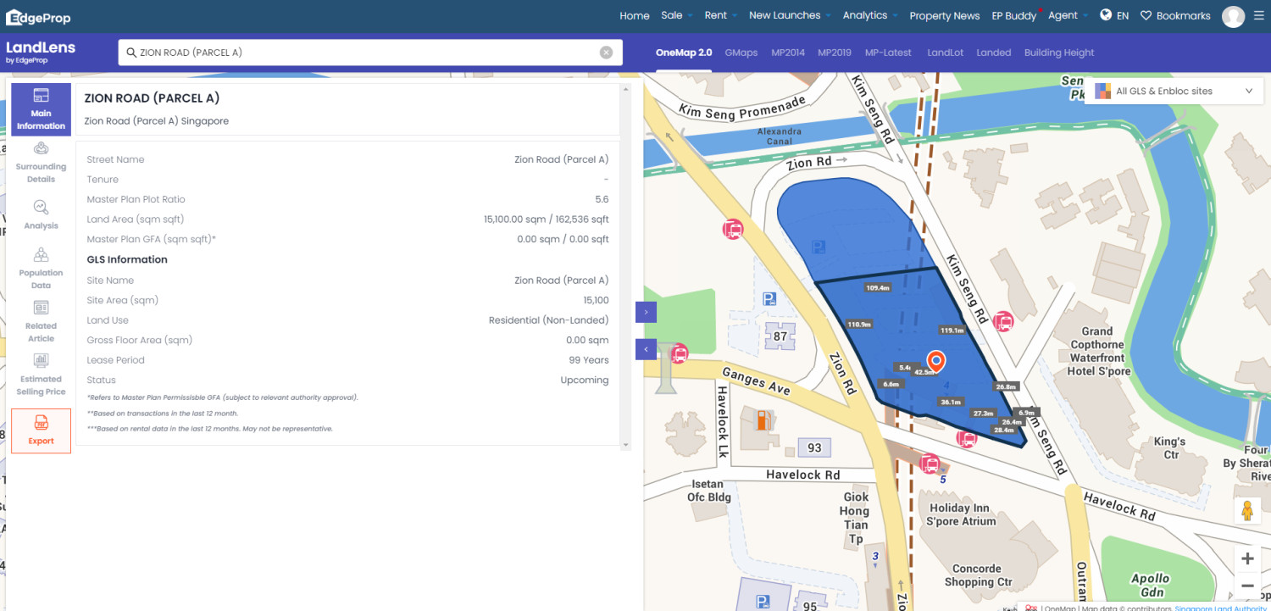Screen dimensions: 1271x611
Task: Click the left-arrow panel collapse button
Action: pos(646,349)
